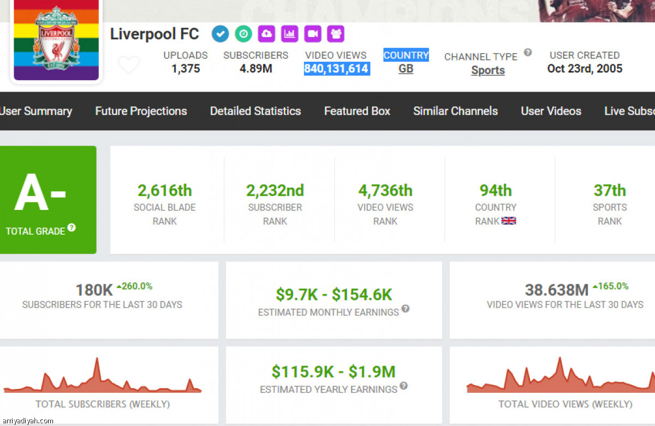Click the USER CREATED label

click(x=585, y=55)
